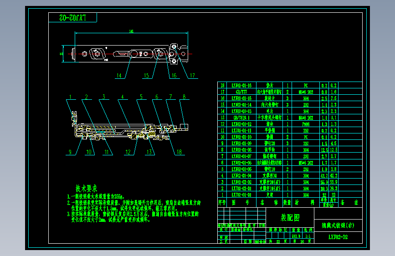Viewport: 395px width, 256px height.
Task: Click callout number 9 below section view
Action: (x=70, y=152)
